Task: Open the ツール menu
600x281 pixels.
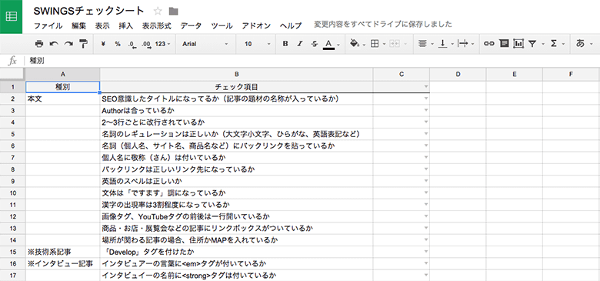Action: (x=222, y=25)
